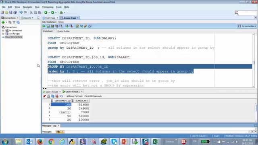Click the Commit icon in worksheet toolbar
Viewport: 258px width, 145px height.
pos(67,26)
